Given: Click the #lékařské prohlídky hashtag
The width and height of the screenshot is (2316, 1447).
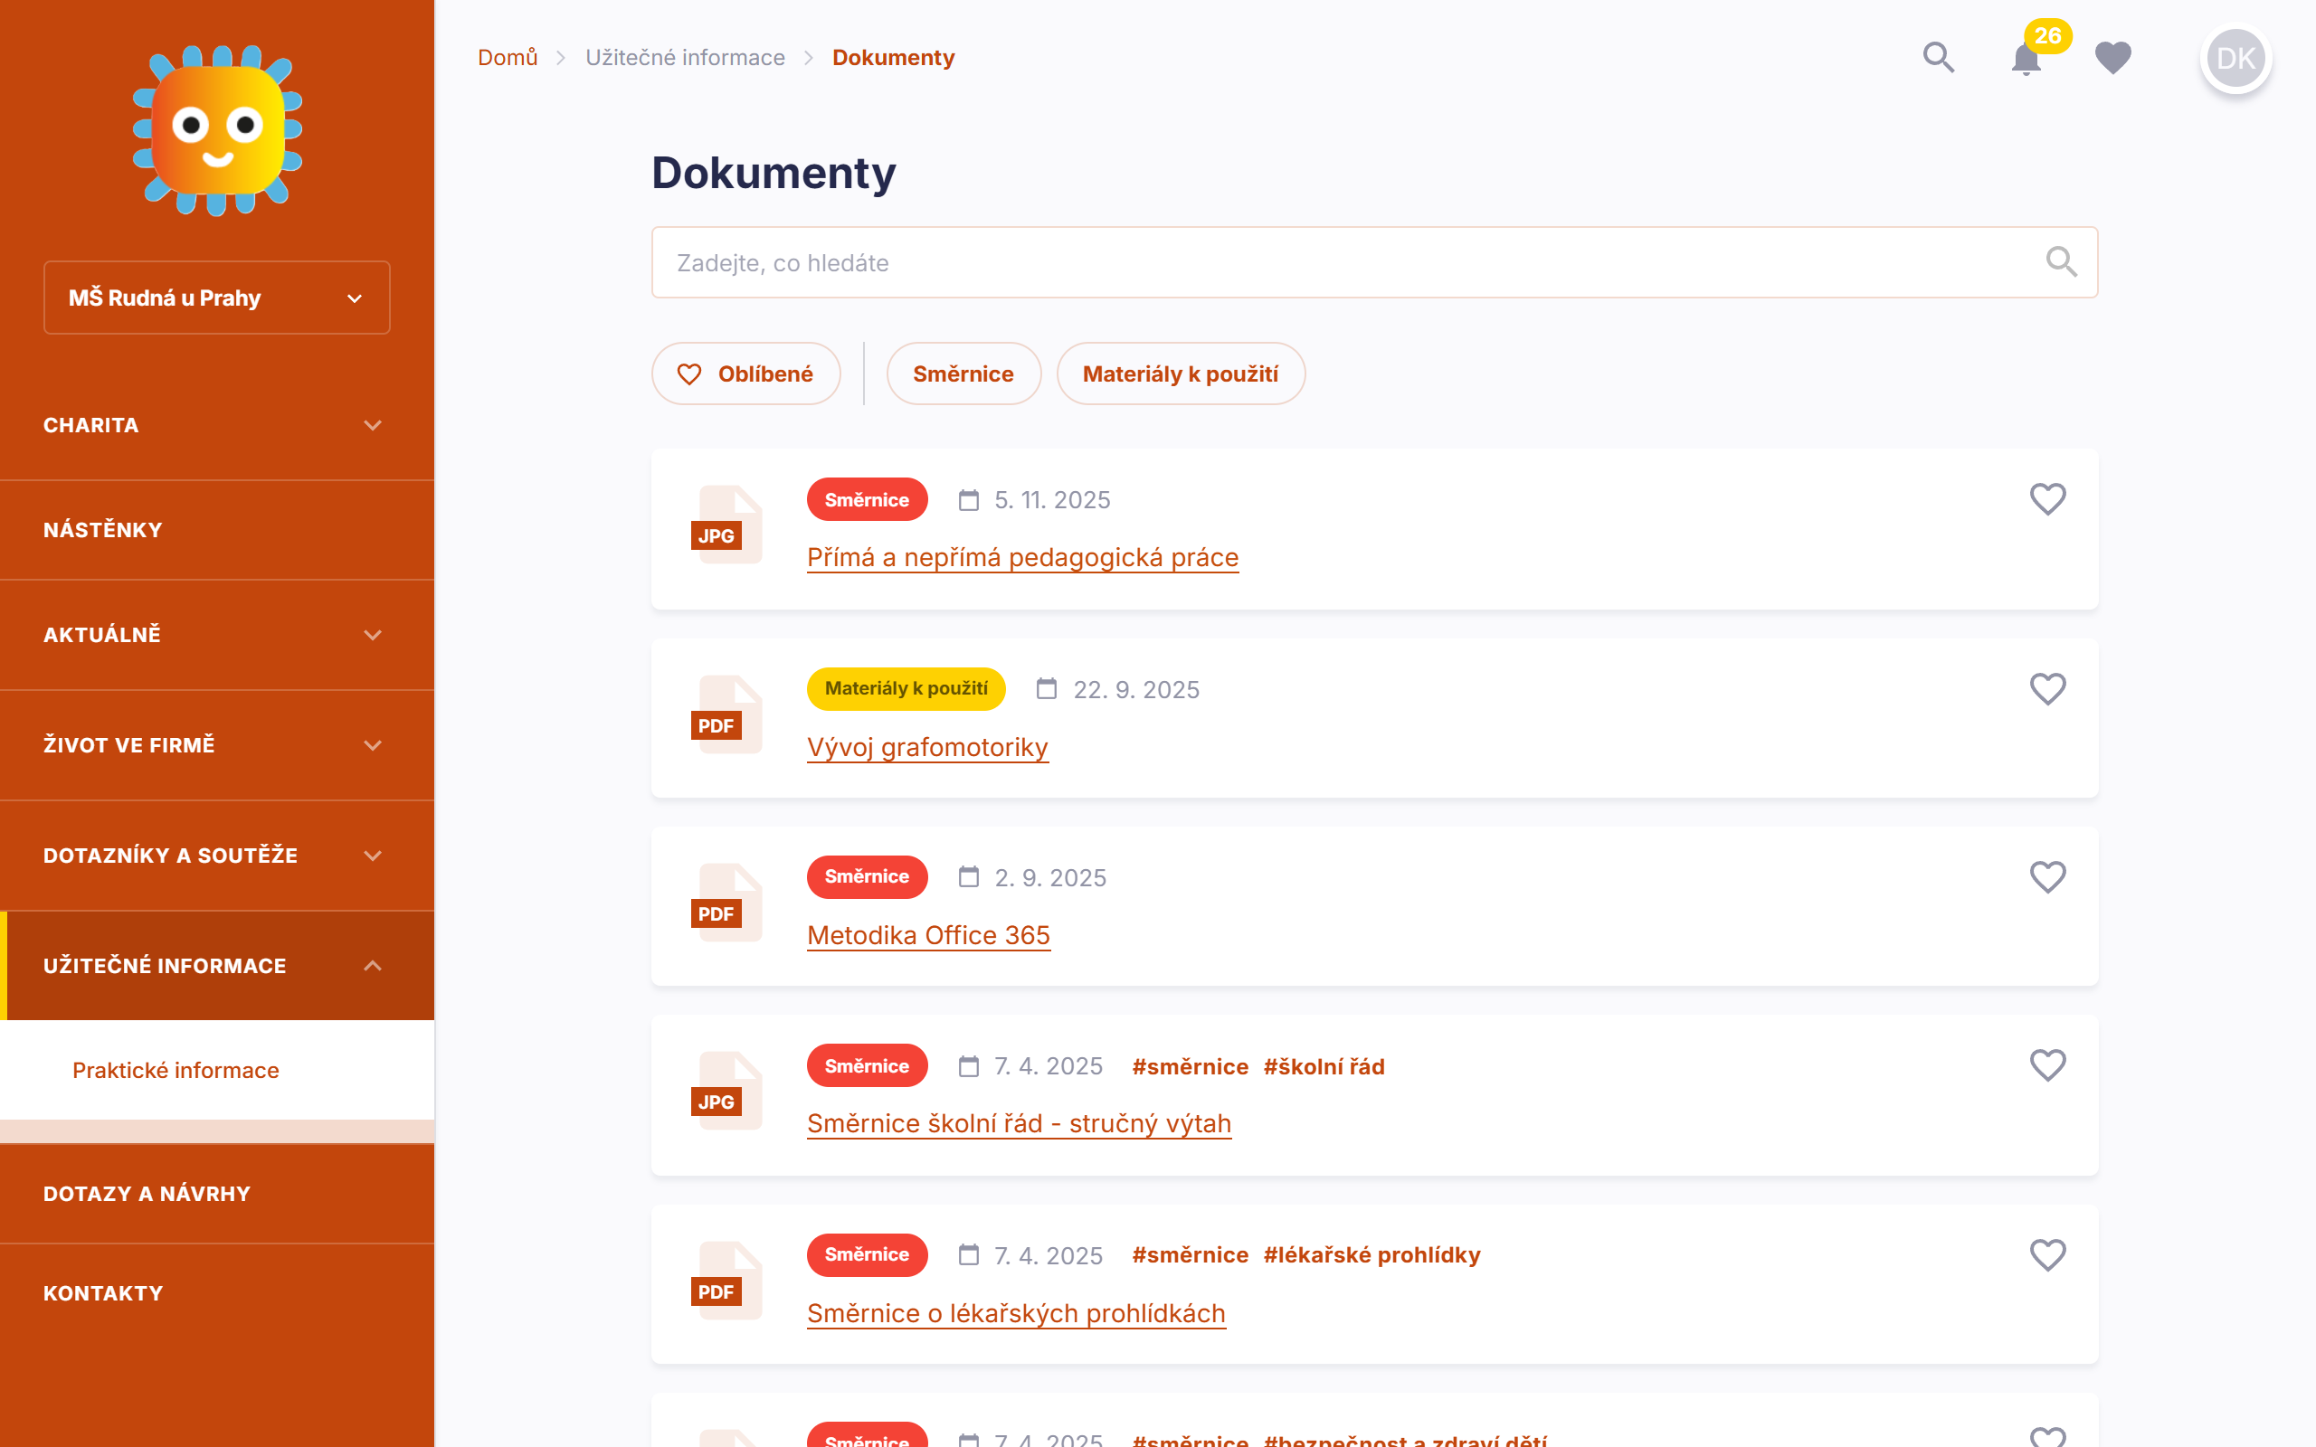Looking at the screenshot, I should [1371, 1254].
